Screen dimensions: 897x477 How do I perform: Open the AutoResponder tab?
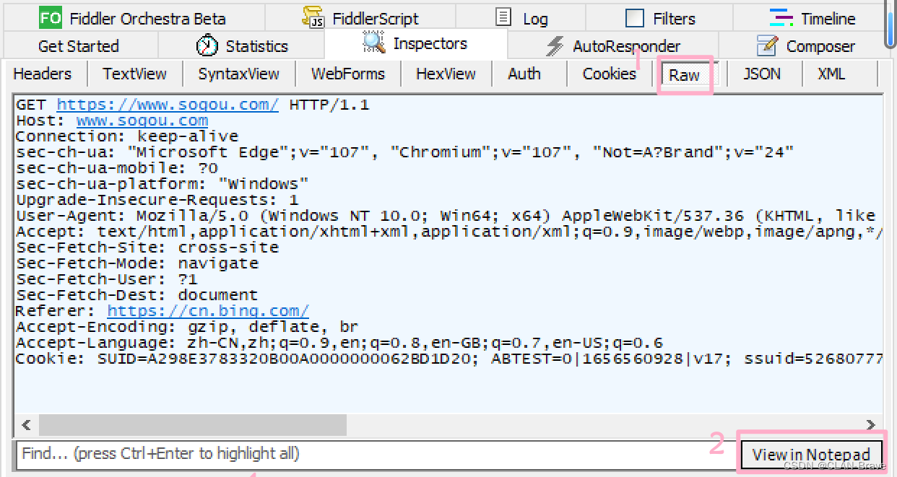pos(612,46)
